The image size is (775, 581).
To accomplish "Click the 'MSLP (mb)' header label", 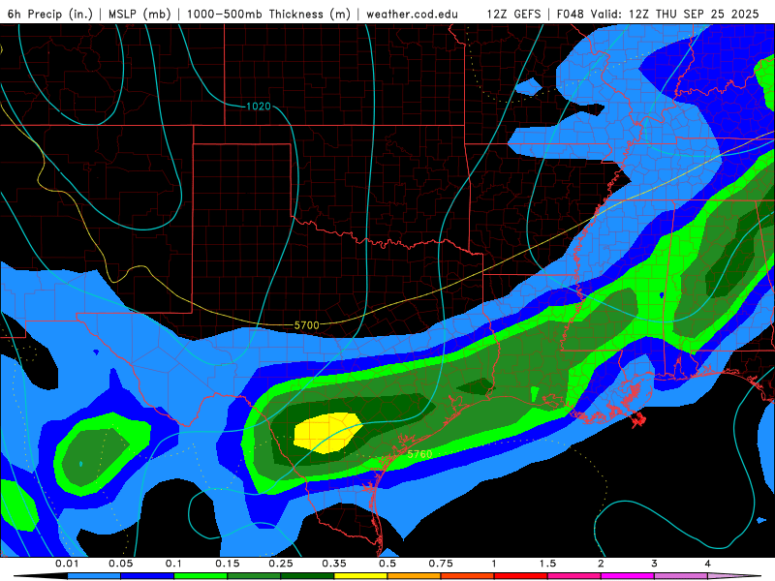I will pyautogui.click(x=138, y=14).
